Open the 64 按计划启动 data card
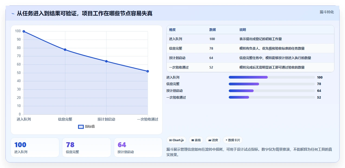 [x=138, y=147]
